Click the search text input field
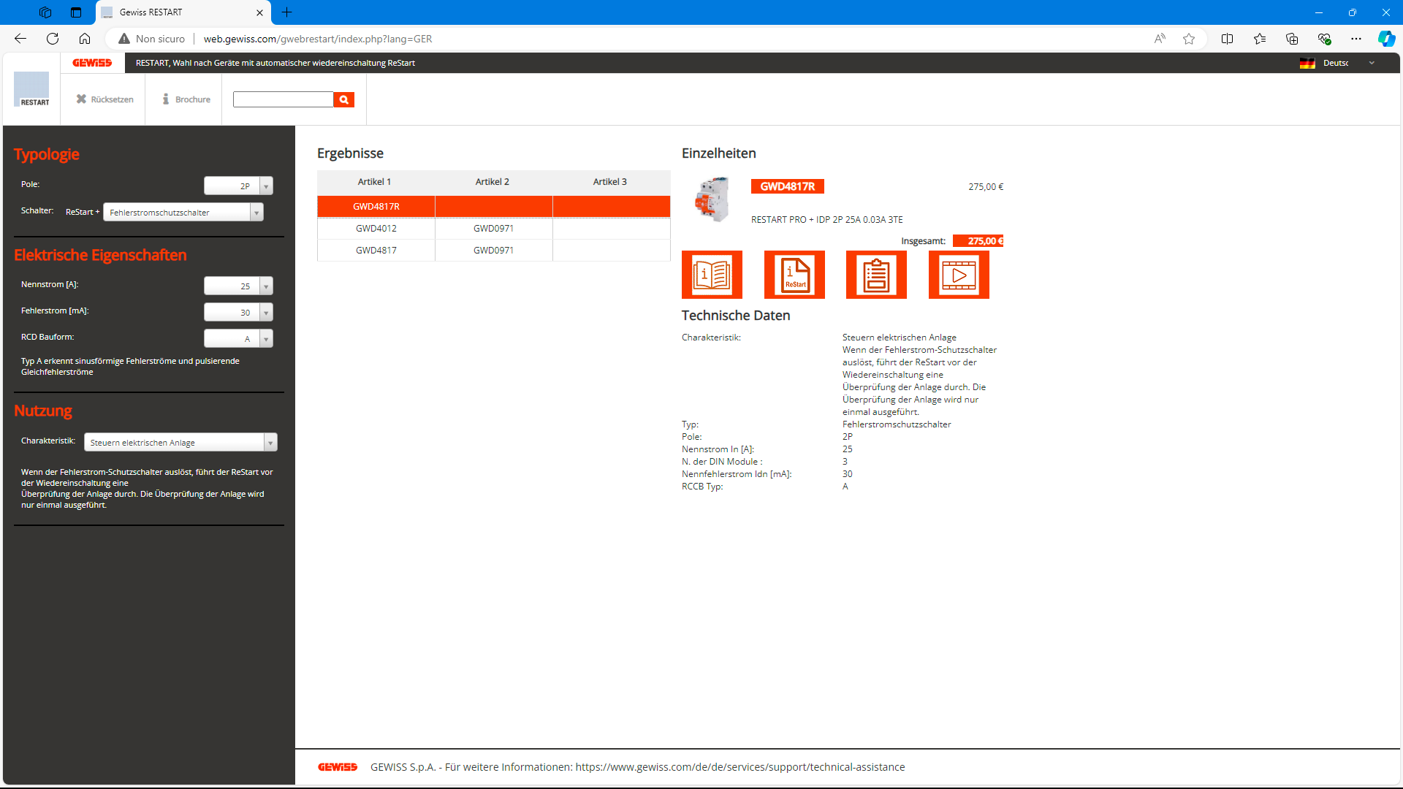The width and height of the screenshot is (1403, 789). coord(284,99)
